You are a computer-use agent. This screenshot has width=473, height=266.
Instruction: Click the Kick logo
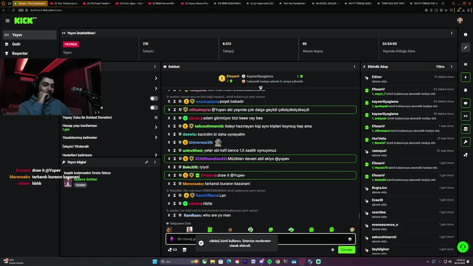pyautogui.click(x=25, y=21)
